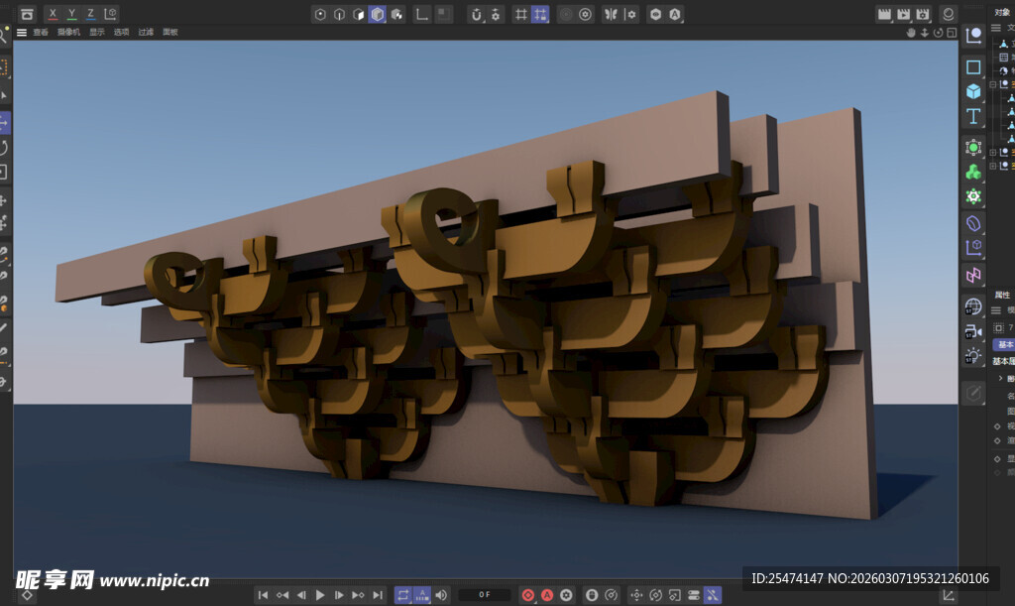1015x606 pixels.
Task: Click the current frame field 0 F
Action: [x=485, y=595]
